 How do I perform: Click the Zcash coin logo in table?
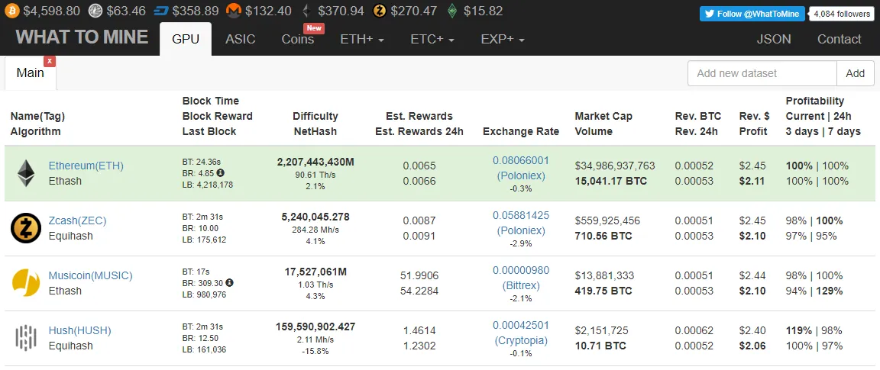click(x=26, y=228)
